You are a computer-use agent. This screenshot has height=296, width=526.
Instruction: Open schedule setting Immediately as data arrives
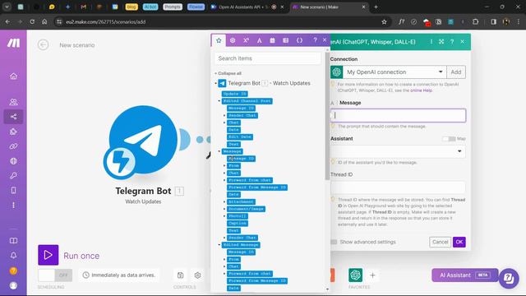(119, 275)
